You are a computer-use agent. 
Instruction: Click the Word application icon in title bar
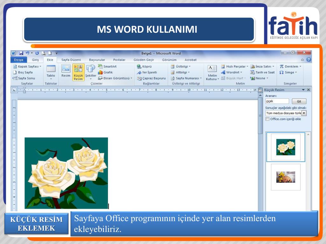(13, 53)
